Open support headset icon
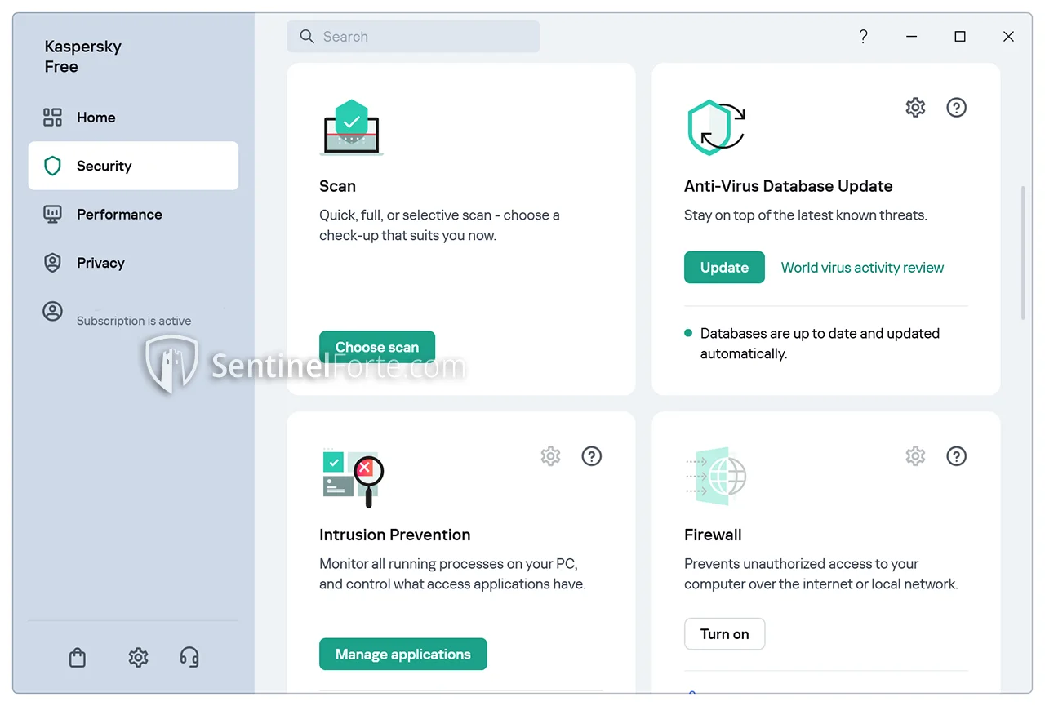The width and height of the screenshot is (1045, 706). [x=189, y=657]
